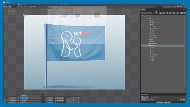Viewport: 190px width, 107px height.
Task: Click the SETUP mode label
Action: (x=11, y=11)
